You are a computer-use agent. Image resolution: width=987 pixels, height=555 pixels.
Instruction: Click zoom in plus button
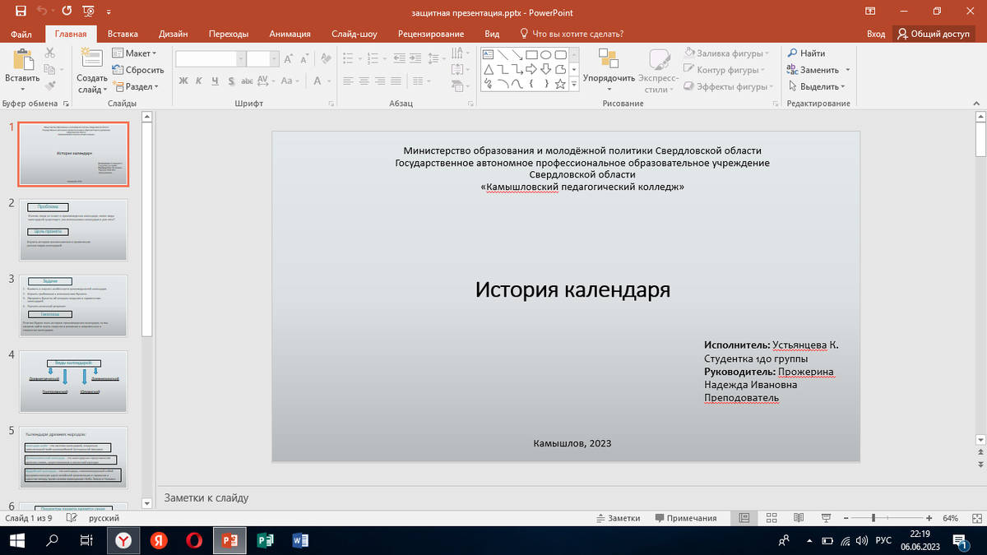pyautogui.click(x=929, y=518)
